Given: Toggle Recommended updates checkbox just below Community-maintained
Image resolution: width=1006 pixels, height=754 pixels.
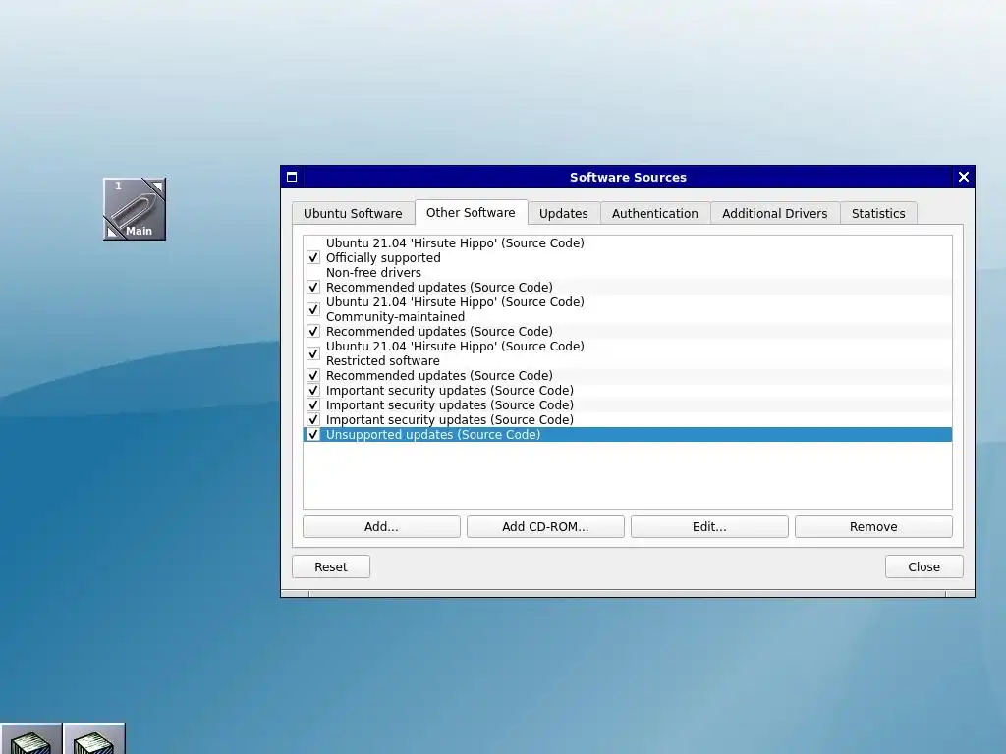Looking at the screenshot, I should point(313,332).
